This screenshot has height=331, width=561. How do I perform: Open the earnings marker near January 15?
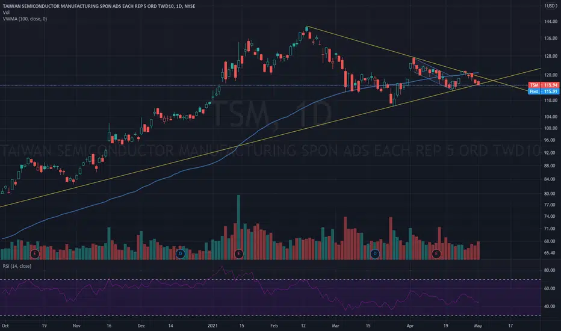click(238, 254)
